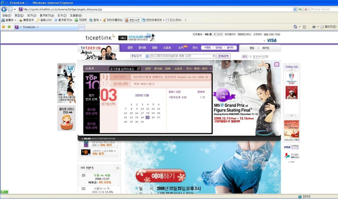Image resolution: width=338 pixels, height=199 pixels.
Task: Click the 목동 아이스링크 venue row
Action: point(171,84)
